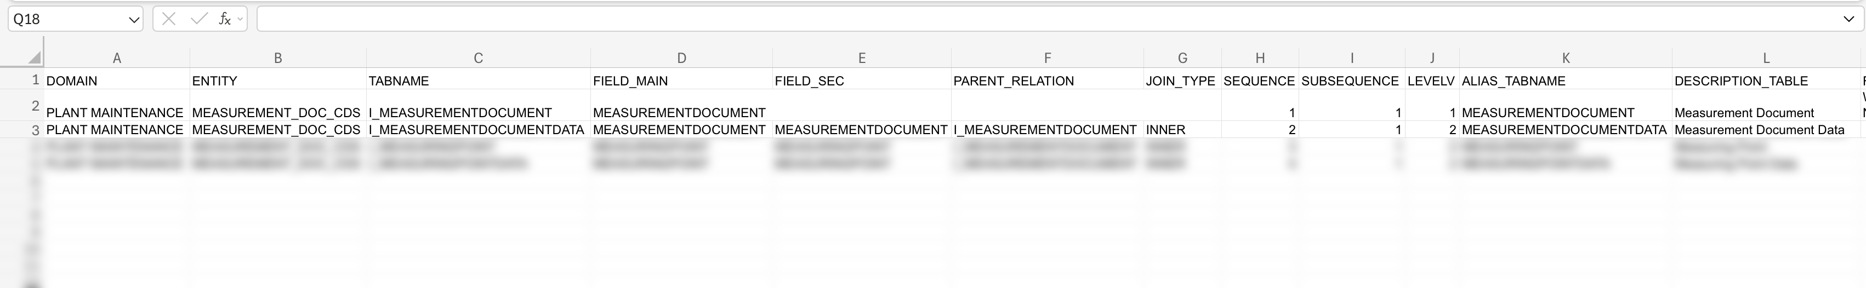Click the Enter checkmark icon
This screenshot has height=288, width=1866.
[x=198, y=19]
